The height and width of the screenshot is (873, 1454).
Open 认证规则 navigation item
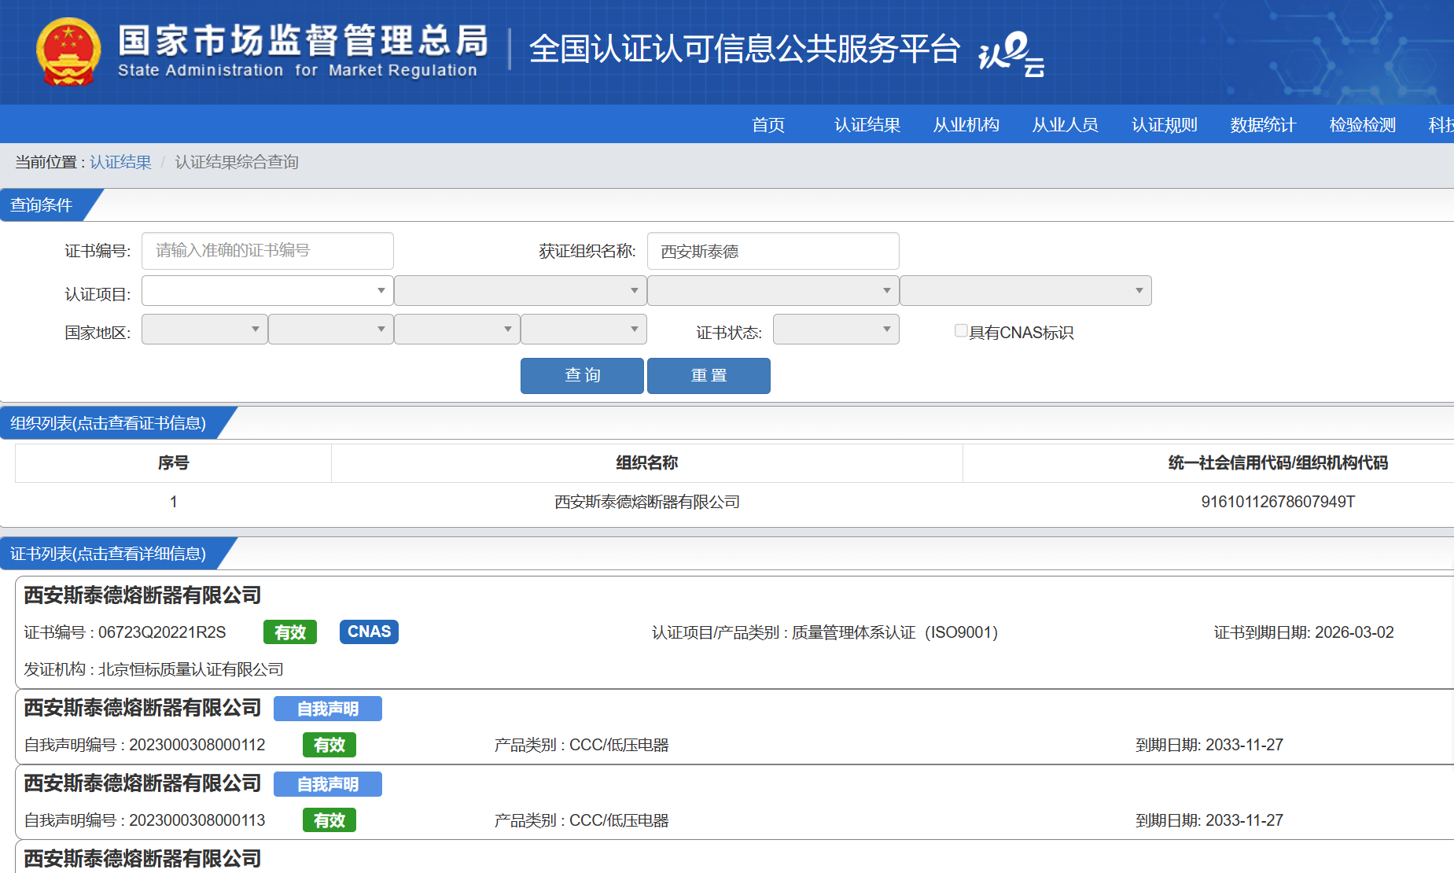click(x=1165, y=125)
